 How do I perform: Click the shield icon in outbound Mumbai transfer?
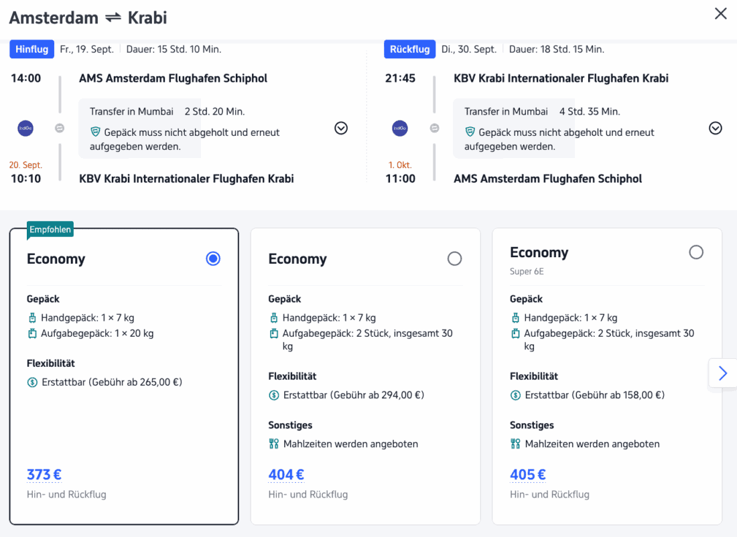[95, 132]
